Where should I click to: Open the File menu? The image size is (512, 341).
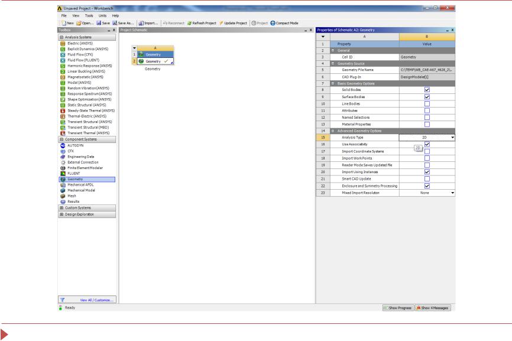(x=64, y=16)
